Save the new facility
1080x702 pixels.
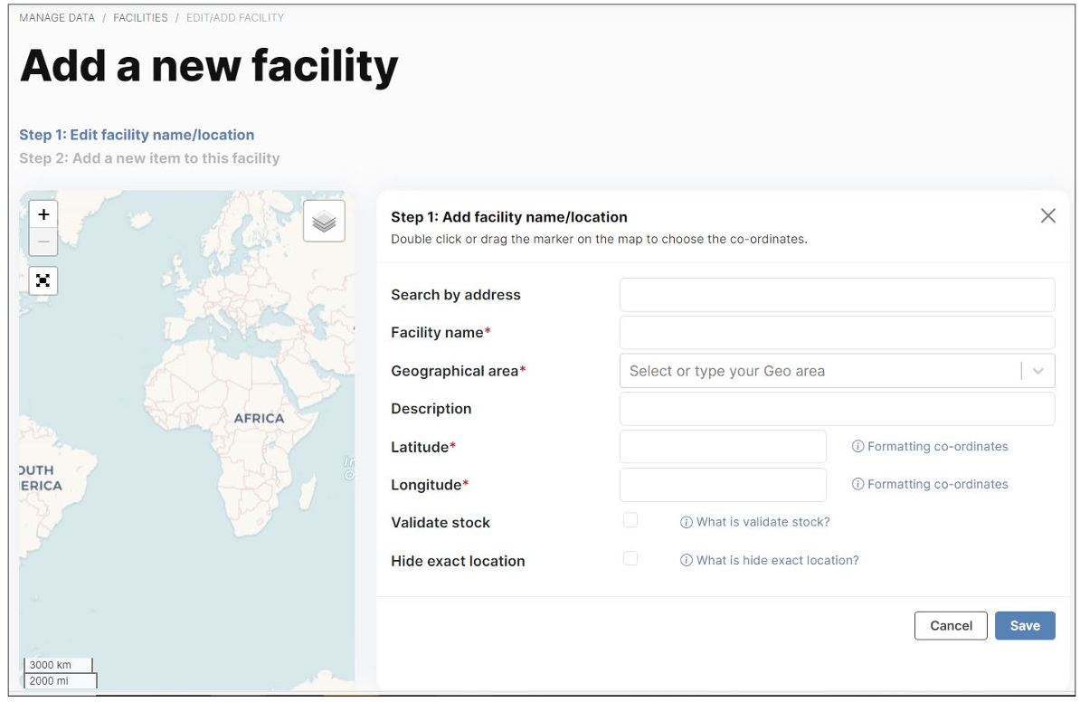[1025, 625]
